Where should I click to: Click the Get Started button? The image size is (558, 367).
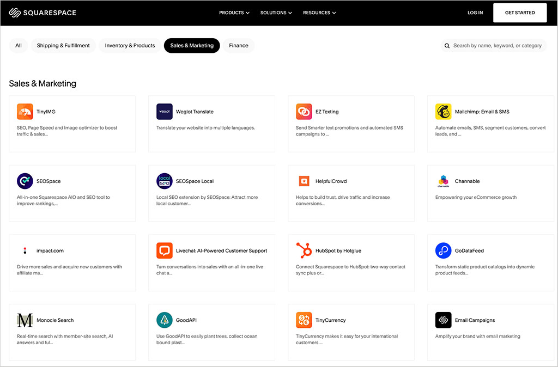pos(520,13)
